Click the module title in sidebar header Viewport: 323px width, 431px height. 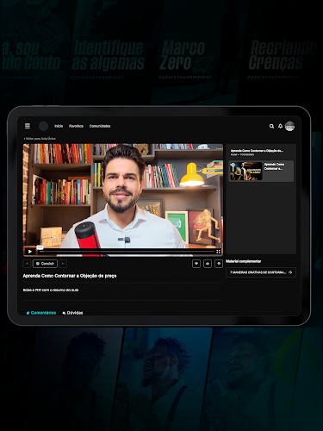[x=257, y=151]
